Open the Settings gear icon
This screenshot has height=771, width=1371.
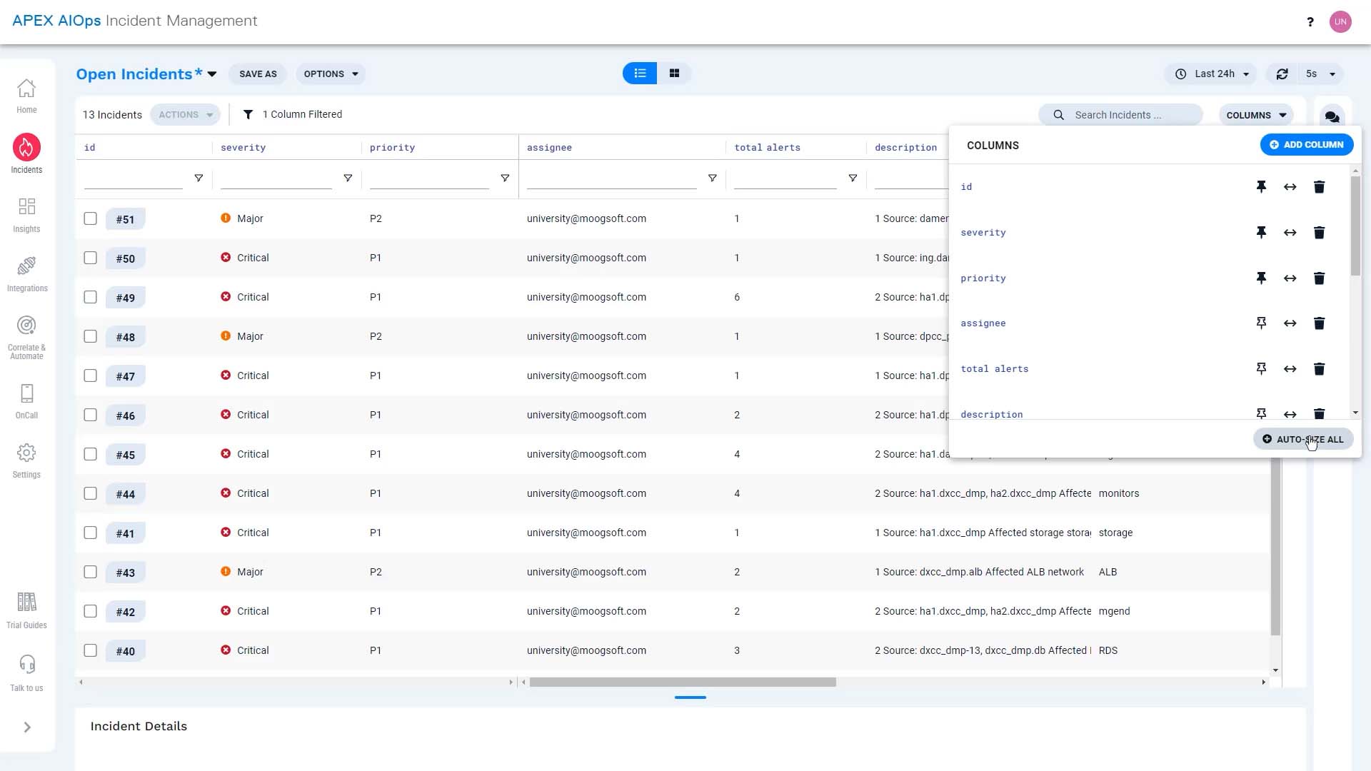pyautogui.click(x=26, y=453)
